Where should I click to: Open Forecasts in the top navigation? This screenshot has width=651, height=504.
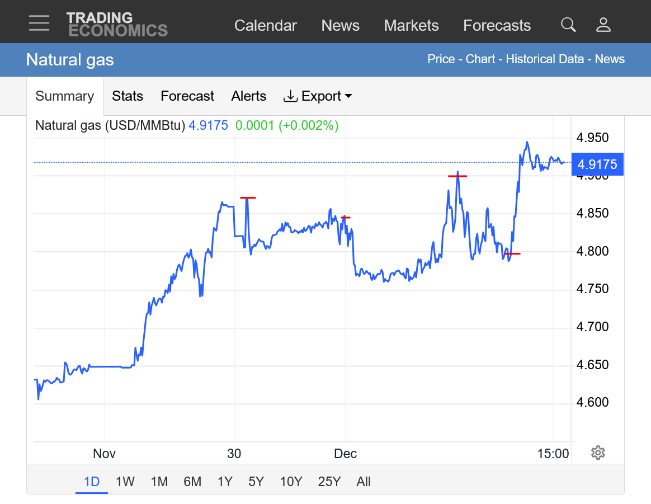click(x=497, y=25)
